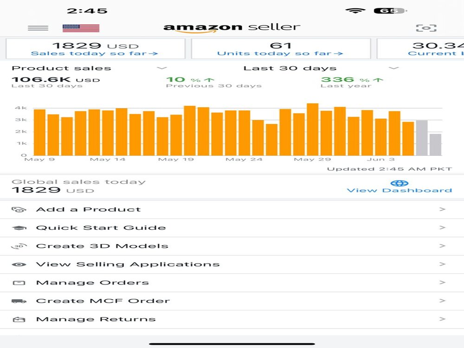The width and height of the screenshot is (464, 348).
Task: Tap the 4k y-axis label
Action: tap(21, 108)
